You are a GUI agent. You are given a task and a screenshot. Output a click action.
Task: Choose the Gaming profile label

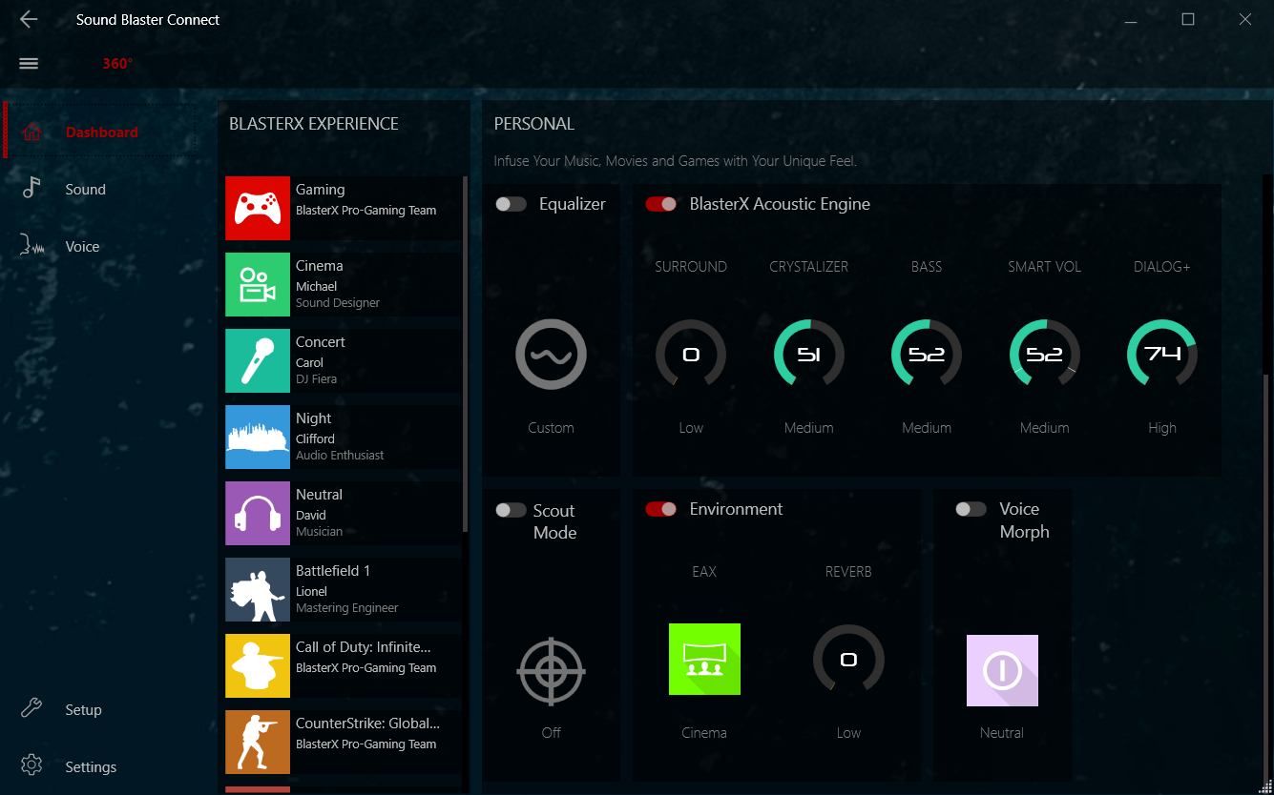(x=321, y=190)
